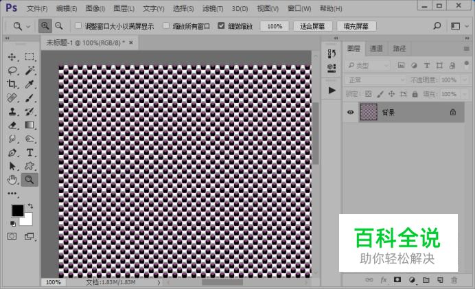Select the Zoom tool in toolbox

(x=30, y=180)
